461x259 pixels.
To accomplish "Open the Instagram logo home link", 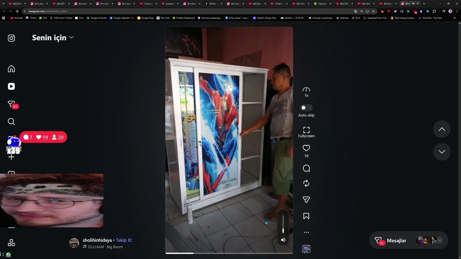I will coord(12,38).
